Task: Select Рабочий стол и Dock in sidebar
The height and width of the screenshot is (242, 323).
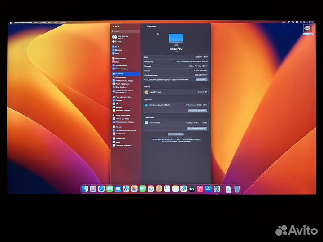Action: tap(122, 97)
